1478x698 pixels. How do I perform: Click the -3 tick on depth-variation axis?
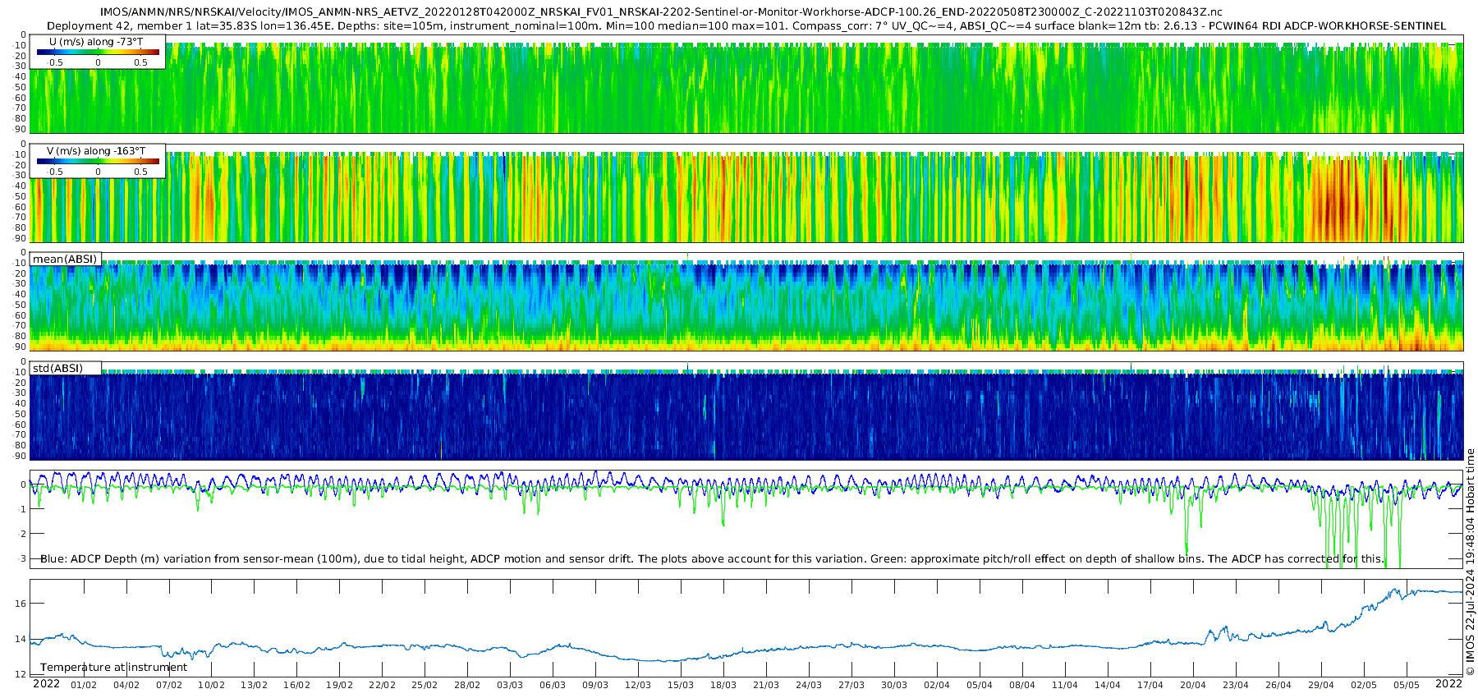(x=22, y=558)
